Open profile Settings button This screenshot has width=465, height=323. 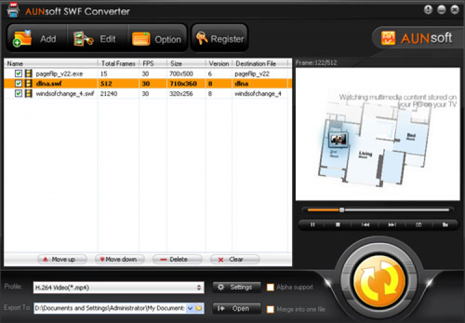tap(237, 287)
